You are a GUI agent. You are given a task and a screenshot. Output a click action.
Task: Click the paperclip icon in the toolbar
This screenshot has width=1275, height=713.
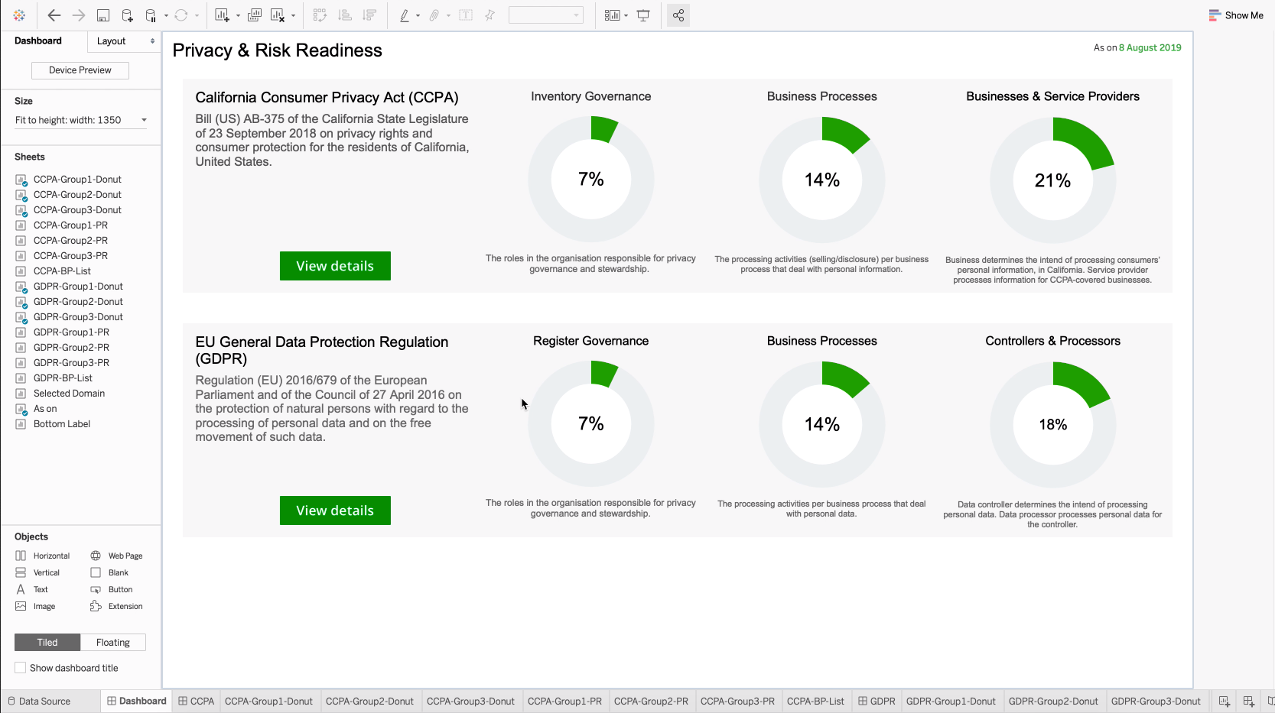point(434,15)
